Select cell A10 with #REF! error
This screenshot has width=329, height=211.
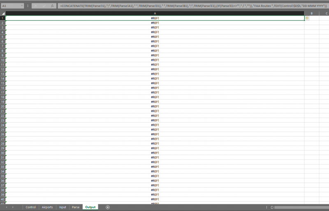pos(155,60)
